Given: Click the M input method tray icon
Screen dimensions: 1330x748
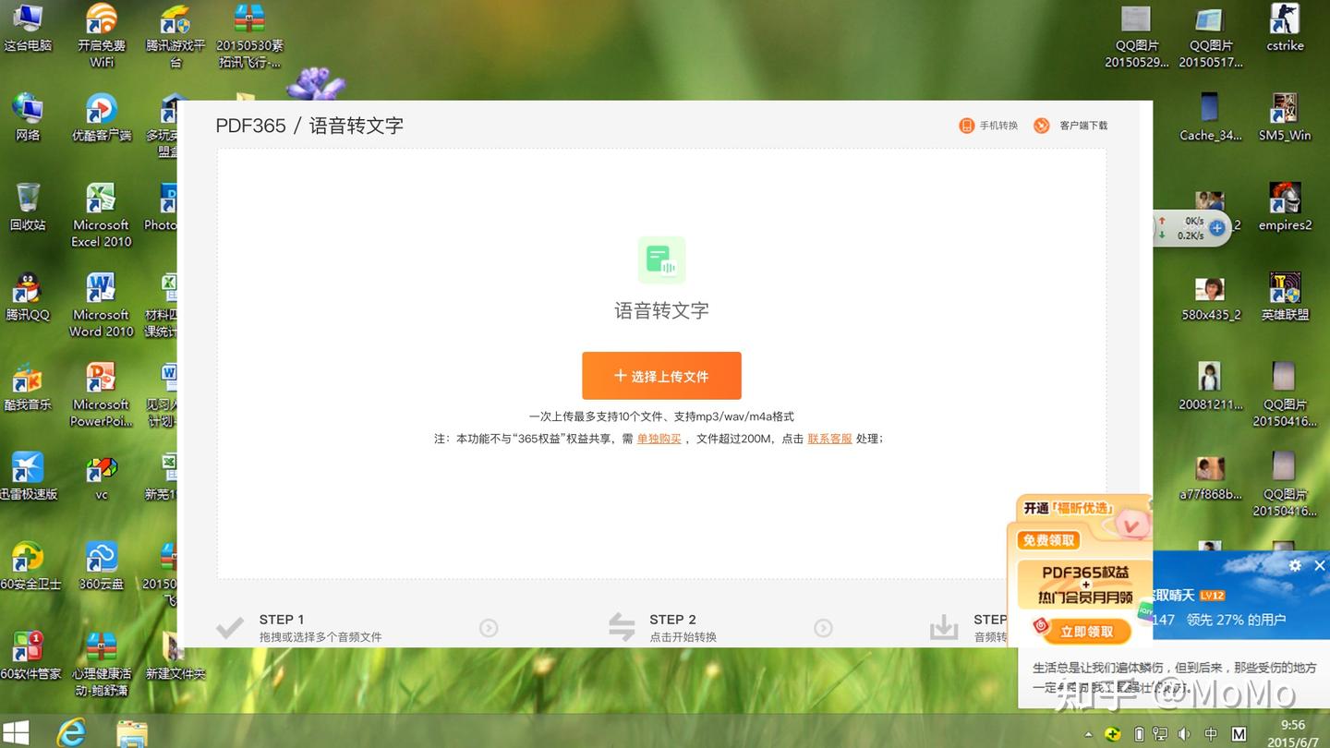Looking at the screenshot, I should click(1238, 735).
